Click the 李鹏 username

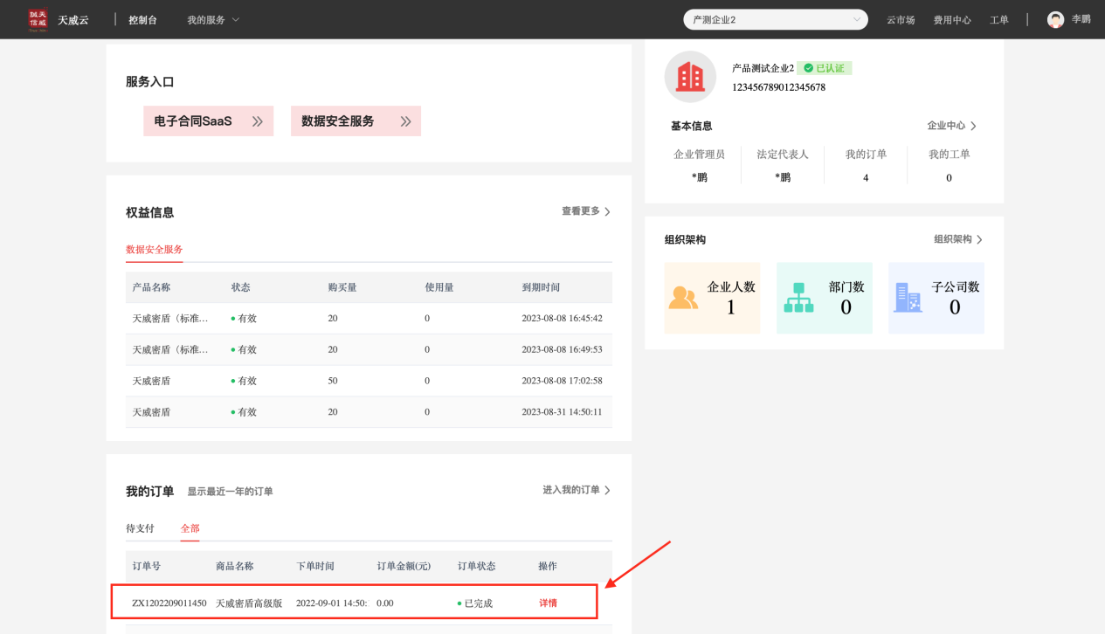point(1081,19)
